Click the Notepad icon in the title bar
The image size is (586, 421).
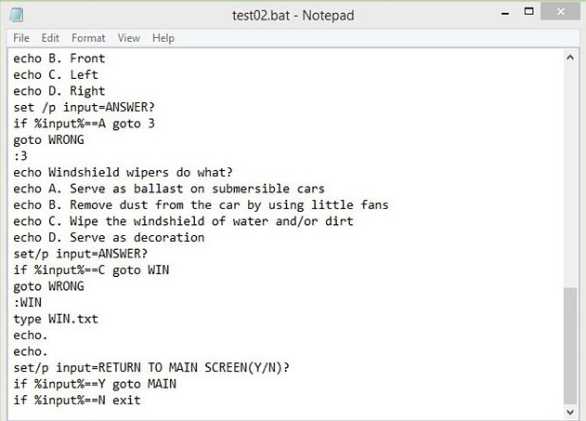(16, 15)
